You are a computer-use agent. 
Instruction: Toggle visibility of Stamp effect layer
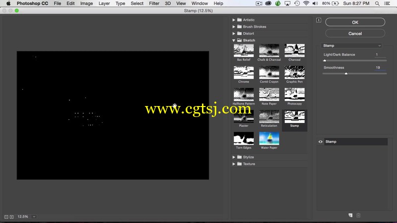pyautogui.click(x=320, y=142)
